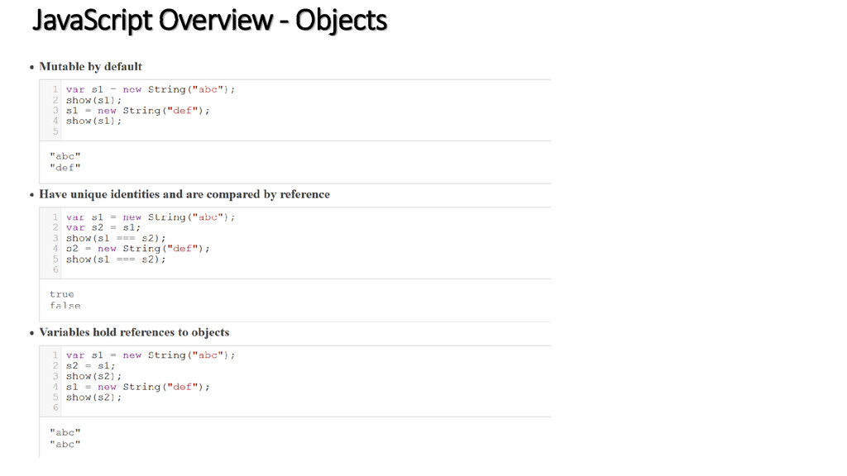
Task: Click the slide title JavaScript Overview - Objects
Action: tap(209, 21)
